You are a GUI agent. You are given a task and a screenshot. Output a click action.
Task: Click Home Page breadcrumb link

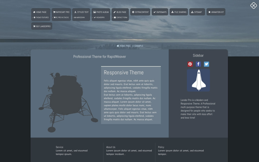point(125,46)
